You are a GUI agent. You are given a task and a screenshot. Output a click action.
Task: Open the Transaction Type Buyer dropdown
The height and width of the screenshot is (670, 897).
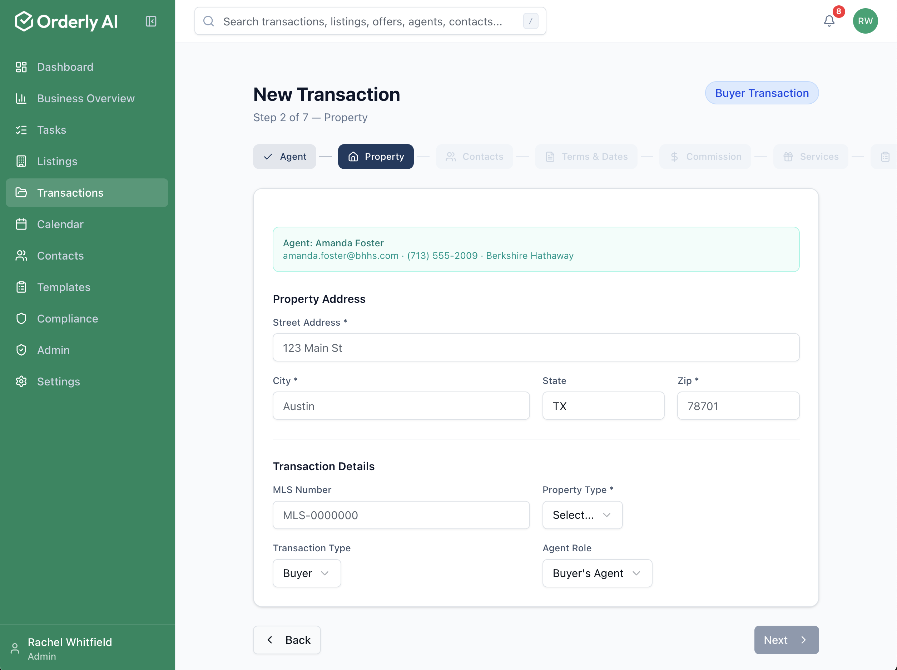point(307,573)
